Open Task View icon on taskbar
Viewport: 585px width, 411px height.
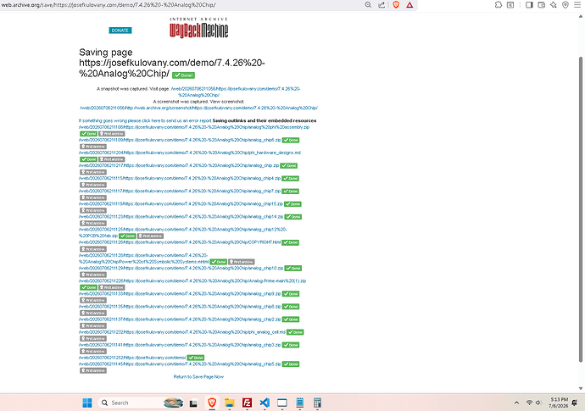pyautogui.click(x=193, y=403)
